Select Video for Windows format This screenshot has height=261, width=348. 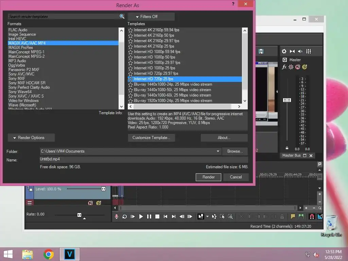tap(23, 101)
